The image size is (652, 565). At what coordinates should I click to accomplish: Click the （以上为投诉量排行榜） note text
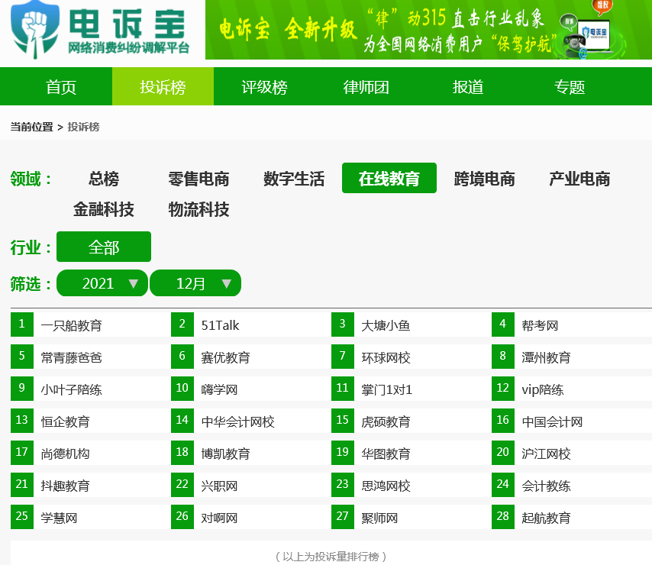(x=331, y=557)
